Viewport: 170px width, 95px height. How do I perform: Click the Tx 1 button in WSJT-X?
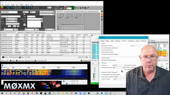pos(162,66)
